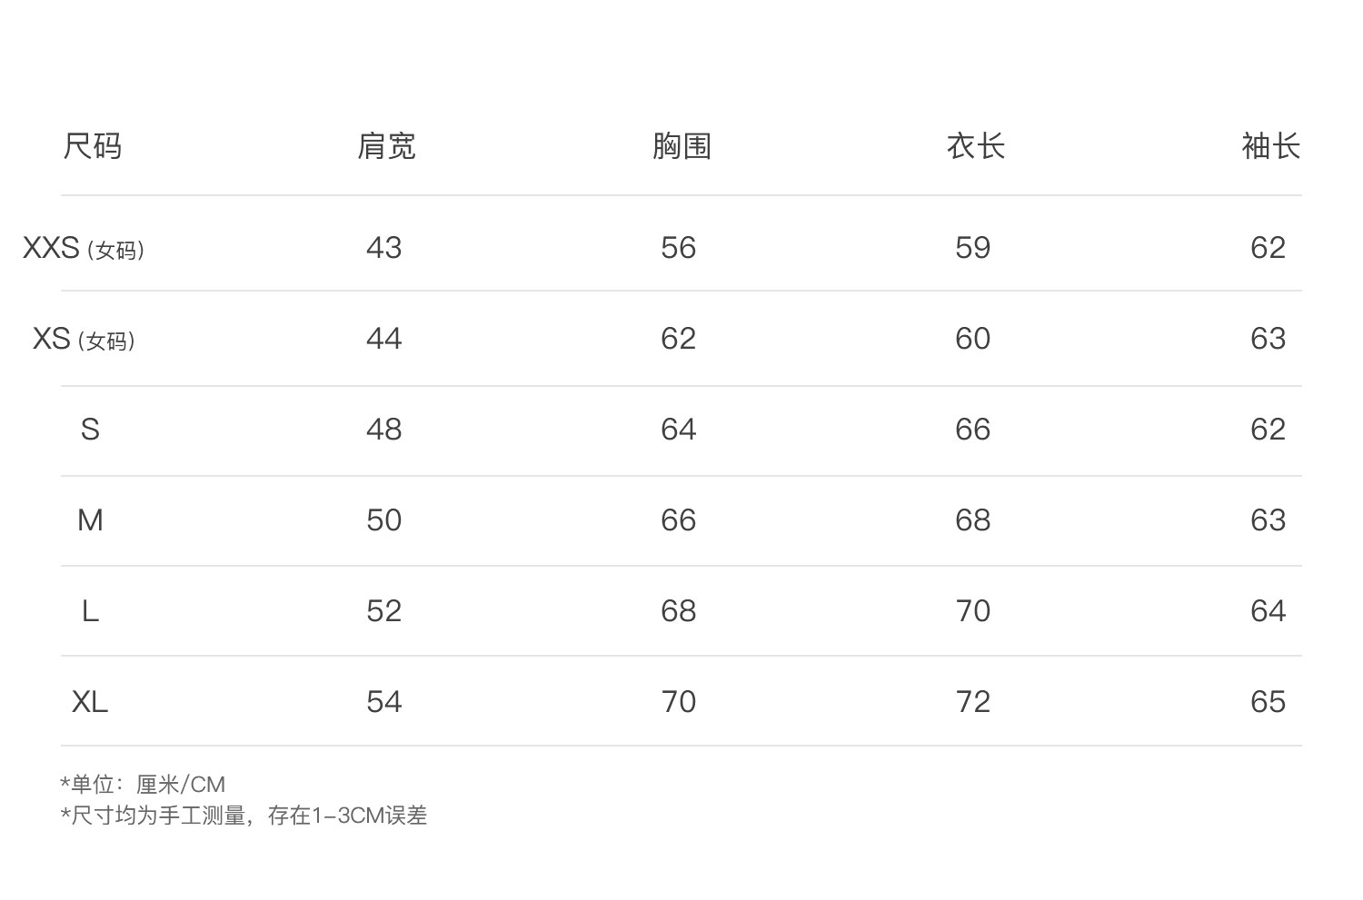Click the L size row label
The height and width of the screenshot is (900, 1363).
(90, 611)
